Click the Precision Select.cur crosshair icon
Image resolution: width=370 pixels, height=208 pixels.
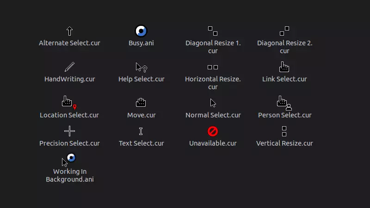[70, 131]
